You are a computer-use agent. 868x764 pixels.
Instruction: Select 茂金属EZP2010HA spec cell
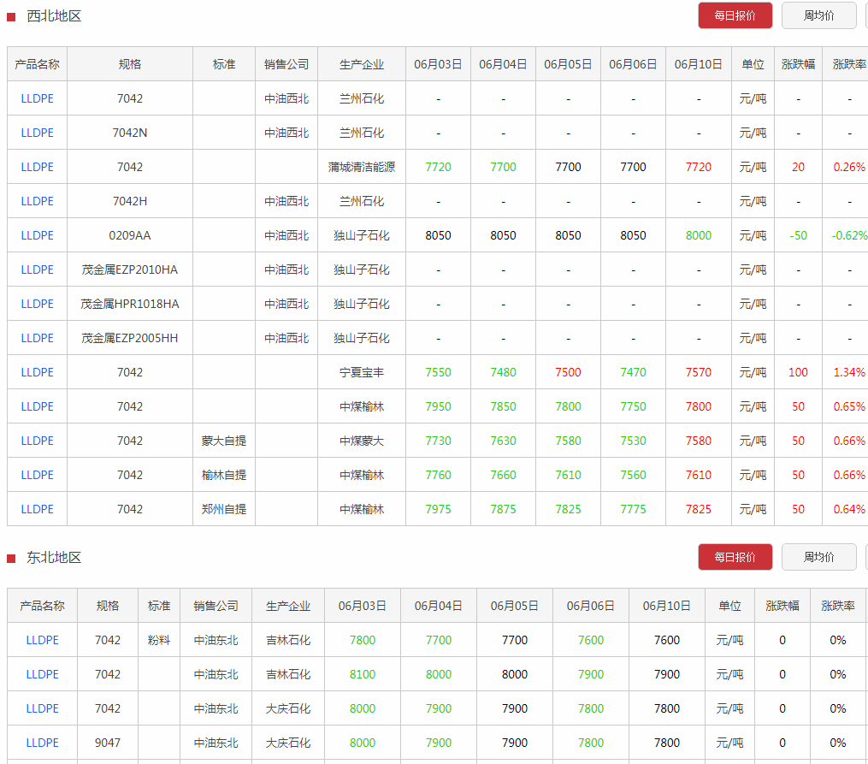click(129, 270)
